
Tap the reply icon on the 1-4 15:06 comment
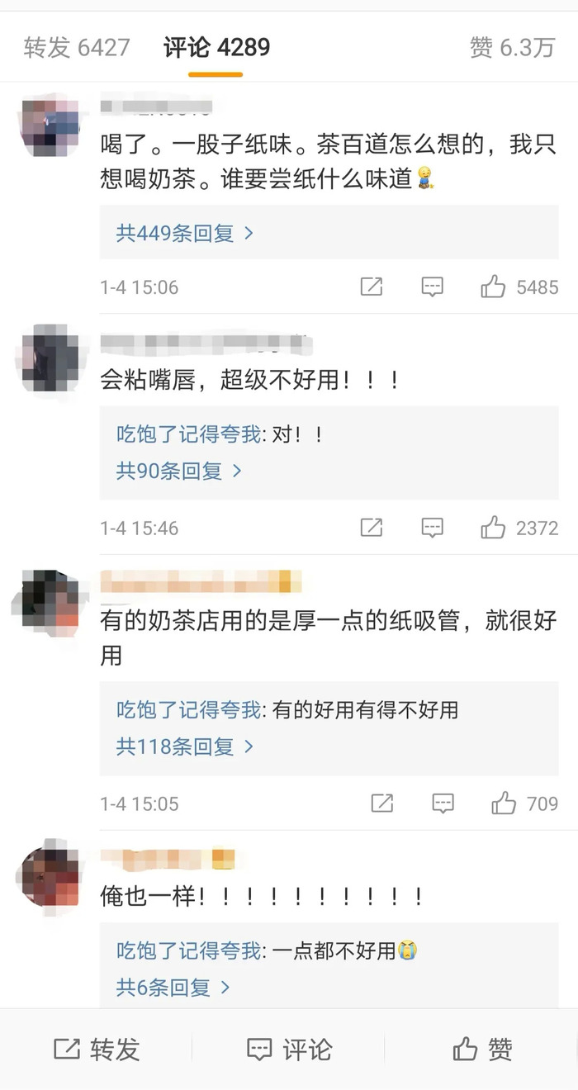point(432,287)
